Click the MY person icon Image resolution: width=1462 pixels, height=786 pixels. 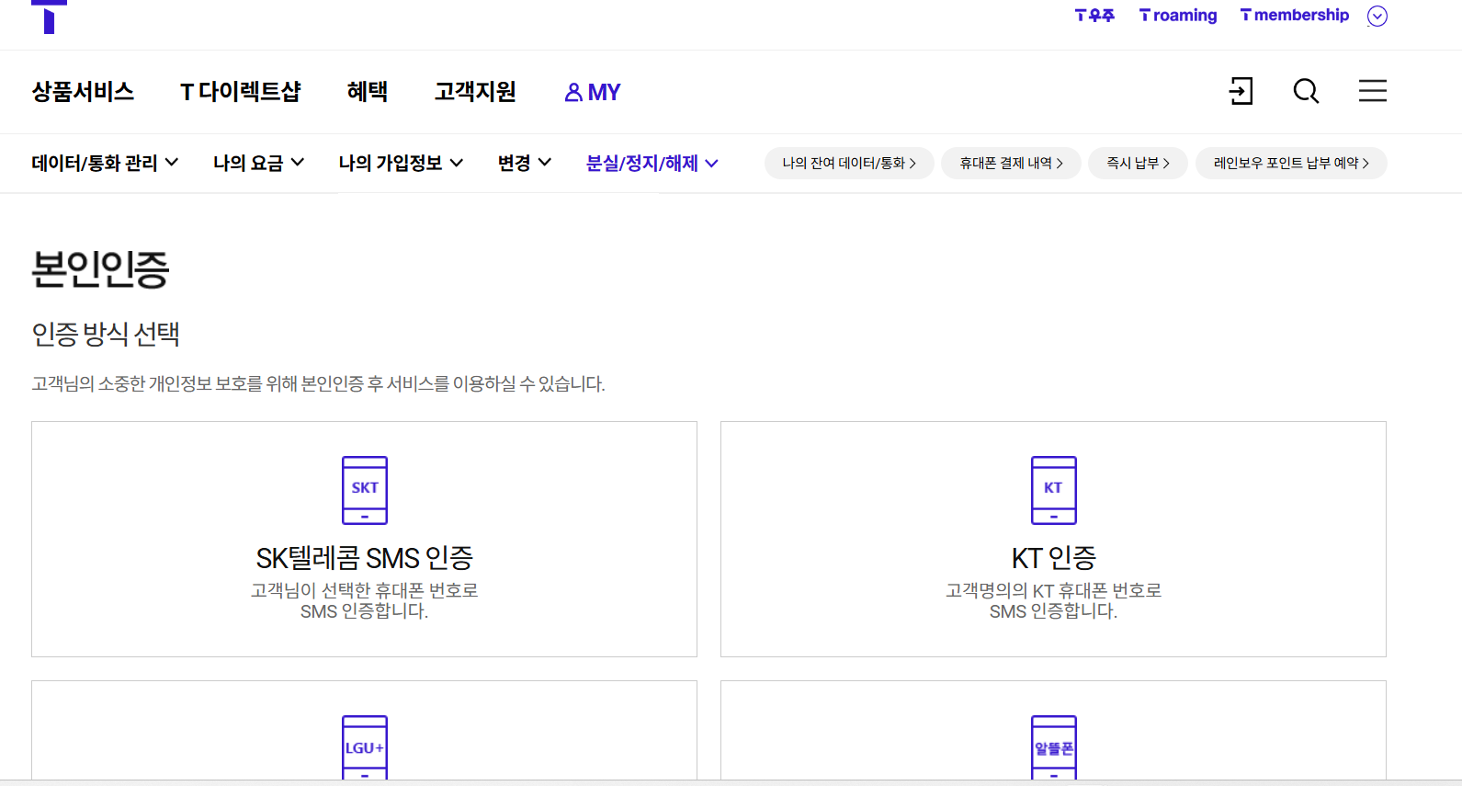tap(573, 93)
